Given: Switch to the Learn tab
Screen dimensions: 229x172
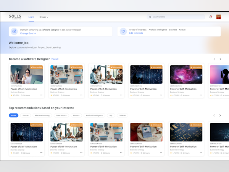Looking at the screenshot, I should point(31,17).
